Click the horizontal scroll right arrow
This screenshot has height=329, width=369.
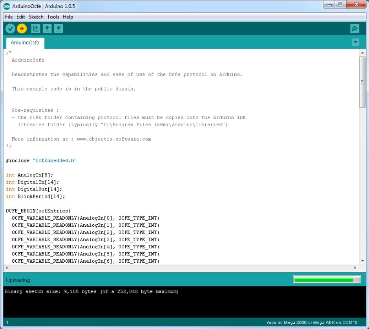click(355, 268)
